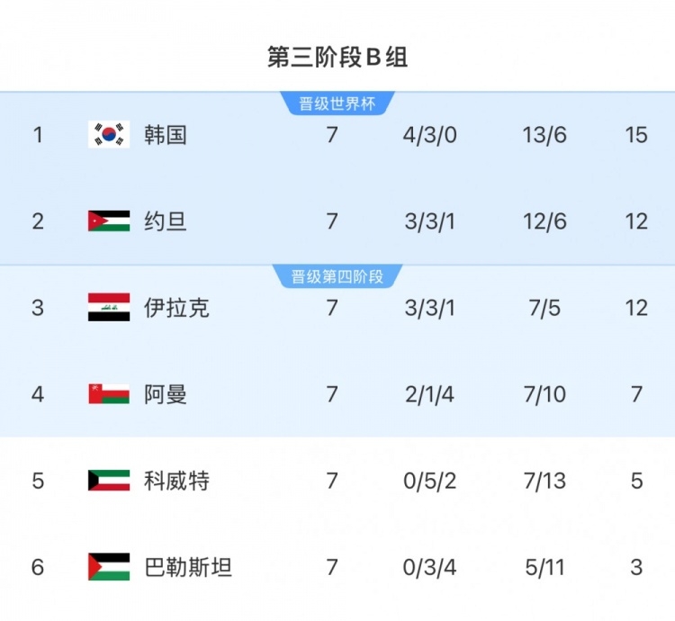Tap the 阿曼 team name

click(166, 394)
